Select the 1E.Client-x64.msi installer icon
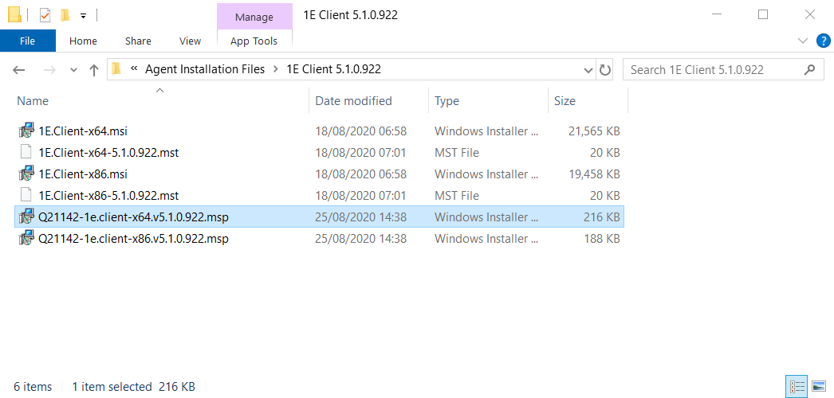The width and height of the screenshot is (834, 398). click(26, 131)
